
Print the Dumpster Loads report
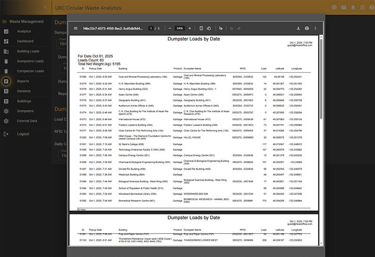[x=307, y=28]
